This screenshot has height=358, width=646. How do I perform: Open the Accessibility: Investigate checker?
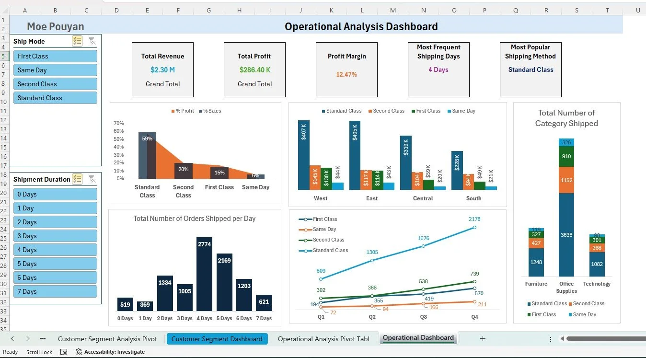click(110, 352)
